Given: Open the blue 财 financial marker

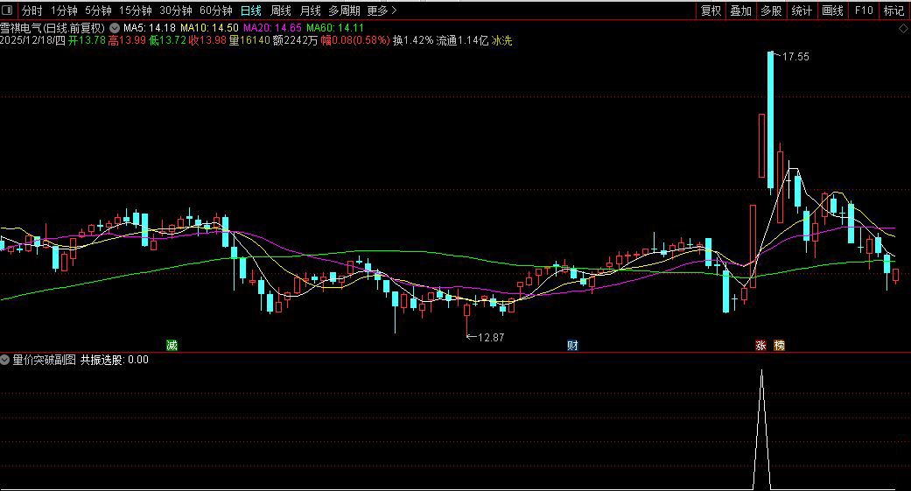Looking at the screenshot, I should tap(573, 345).
